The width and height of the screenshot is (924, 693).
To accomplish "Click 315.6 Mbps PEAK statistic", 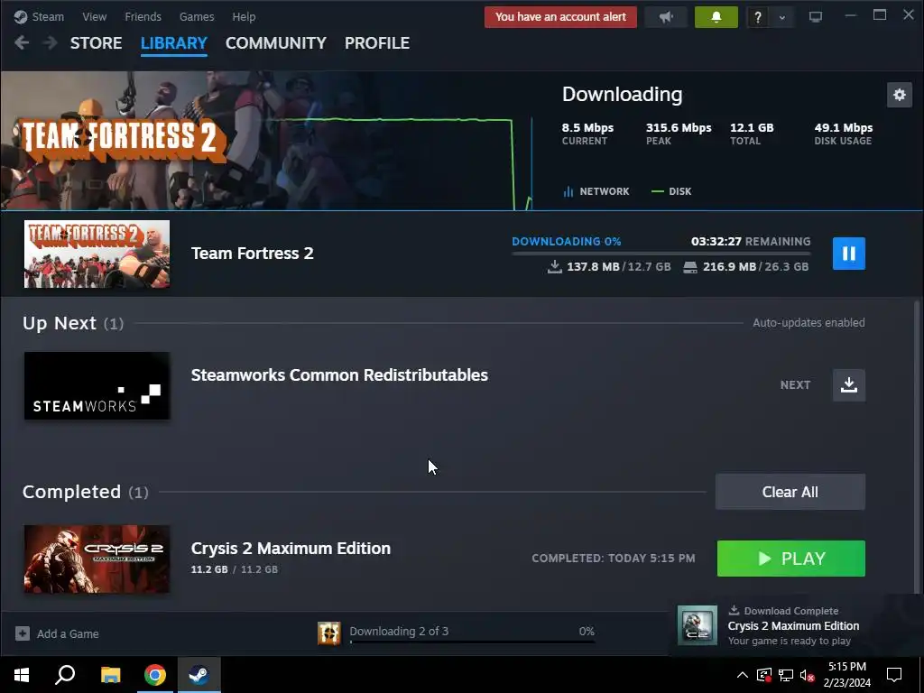I will (x=679, y=134).
